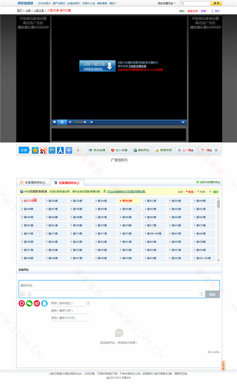Select episode 第441-442集
This screenshot has height=385, width=237.
(203, 258)
